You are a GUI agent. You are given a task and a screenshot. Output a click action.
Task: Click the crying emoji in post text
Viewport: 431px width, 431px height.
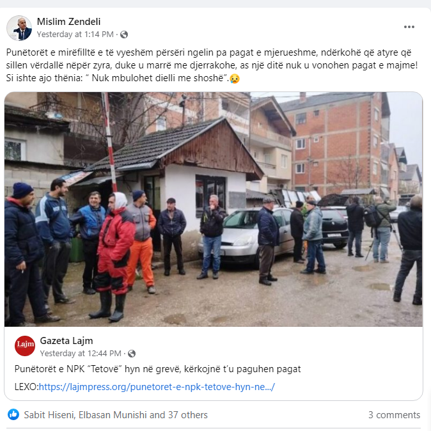click(235, 79)
